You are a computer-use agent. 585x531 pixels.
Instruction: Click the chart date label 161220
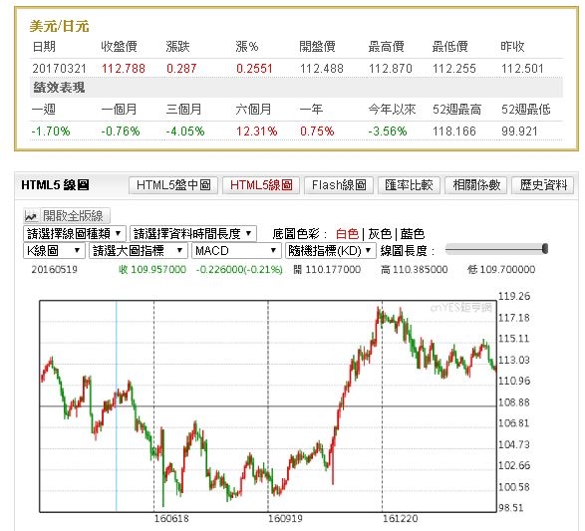pos(400,519)
